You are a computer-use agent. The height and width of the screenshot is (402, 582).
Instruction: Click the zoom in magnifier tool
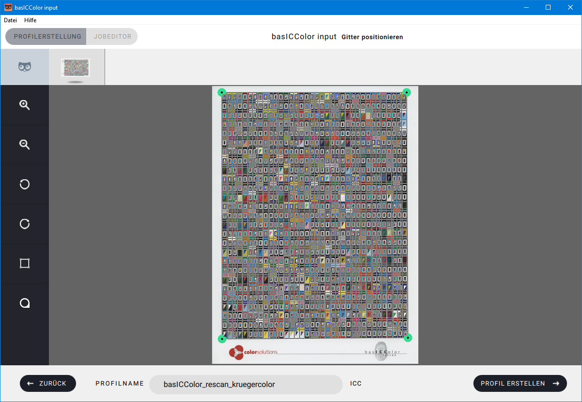tap(25, 105)
